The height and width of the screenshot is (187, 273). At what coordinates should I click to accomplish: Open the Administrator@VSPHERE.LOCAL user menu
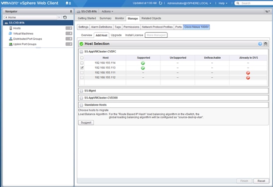click(189, 3)
